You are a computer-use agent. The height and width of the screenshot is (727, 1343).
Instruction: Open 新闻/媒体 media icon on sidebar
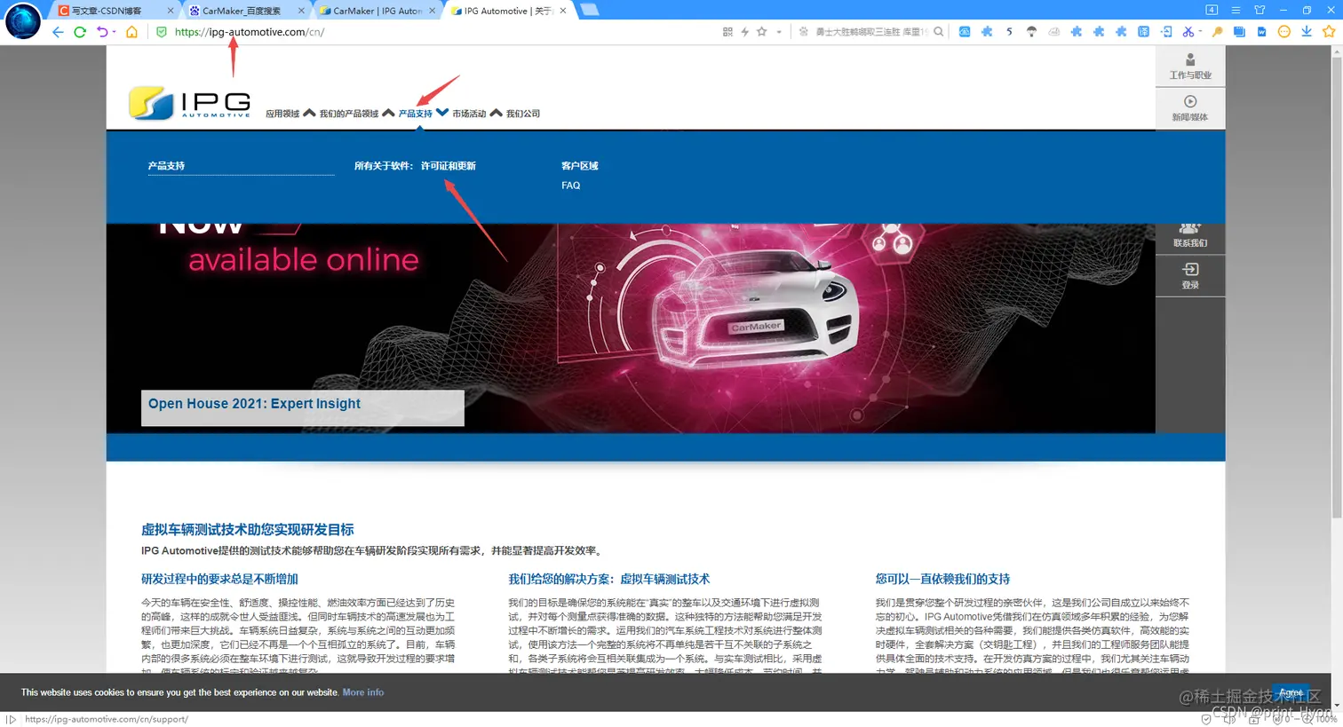pyautogui.click(x=1189, y=107)
